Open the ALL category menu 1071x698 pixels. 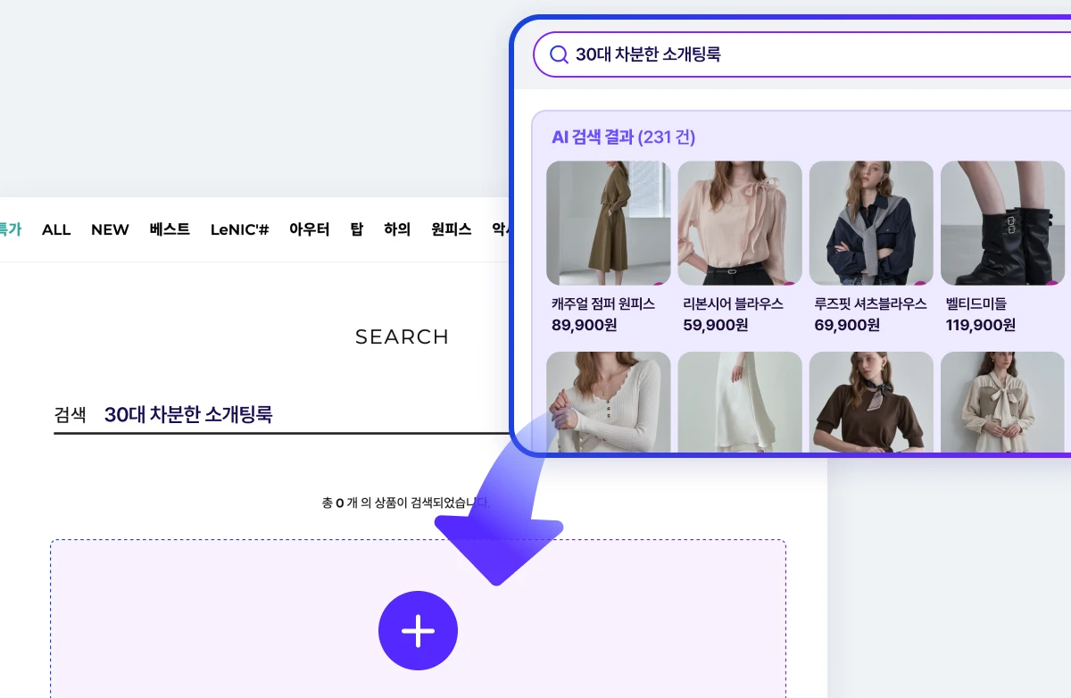point(56,229)
